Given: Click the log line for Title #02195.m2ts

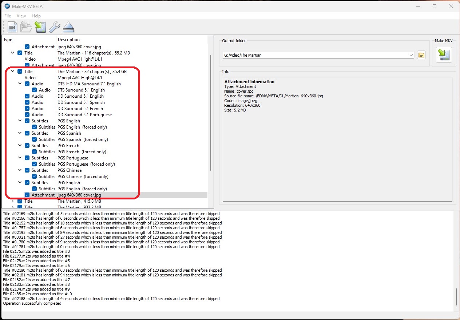Looking at the screenshot, I should (x=112, y=232).
